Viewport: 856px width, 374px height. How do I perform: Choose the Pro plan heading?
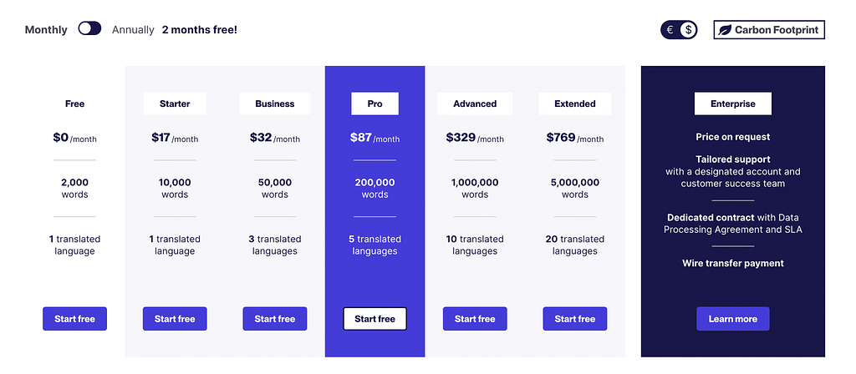click(x=374, y=104)
